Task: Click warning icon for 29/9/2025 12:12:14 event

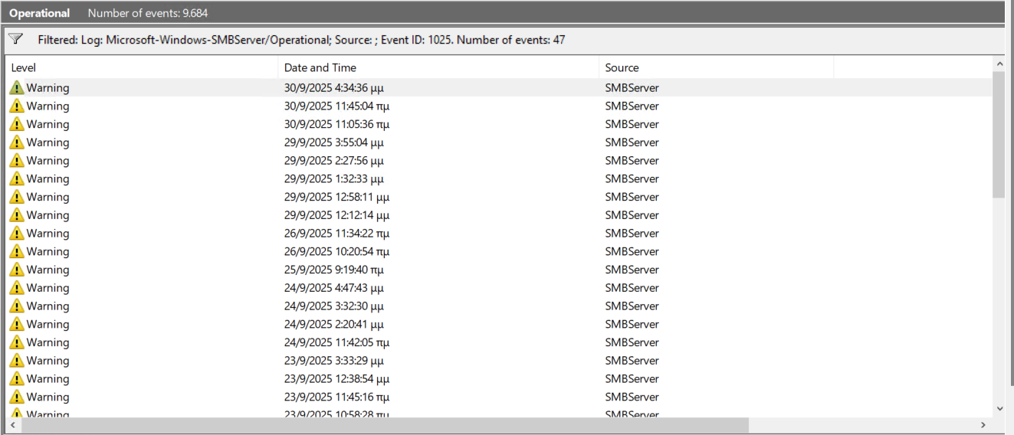Action: (17, 215)
